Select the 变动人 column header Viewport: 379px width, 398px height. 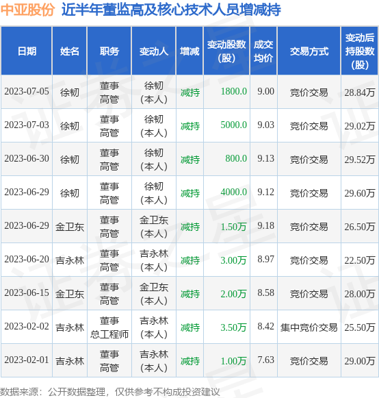point(154,51)
